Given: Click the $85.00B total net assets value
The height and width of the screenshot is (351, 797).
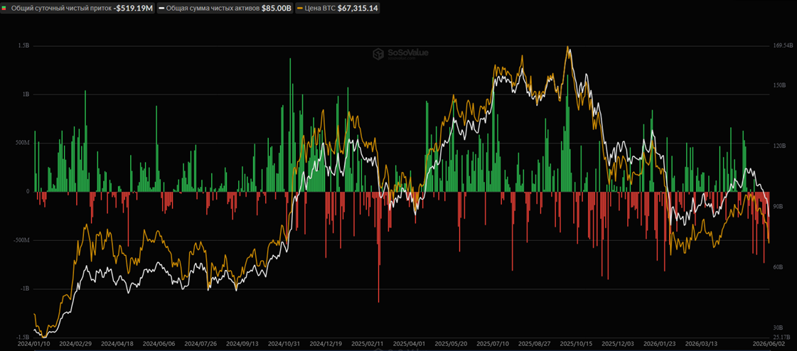Looking at the screenshot, I should coord(277,9).
